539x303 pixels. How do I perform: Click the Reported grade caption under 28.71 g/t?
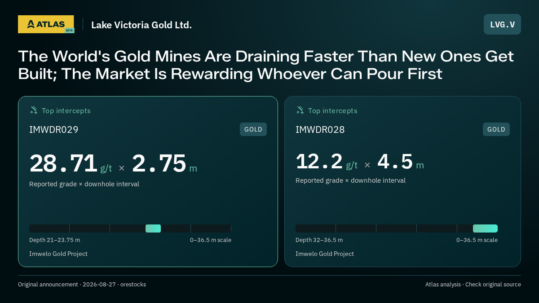84,184
